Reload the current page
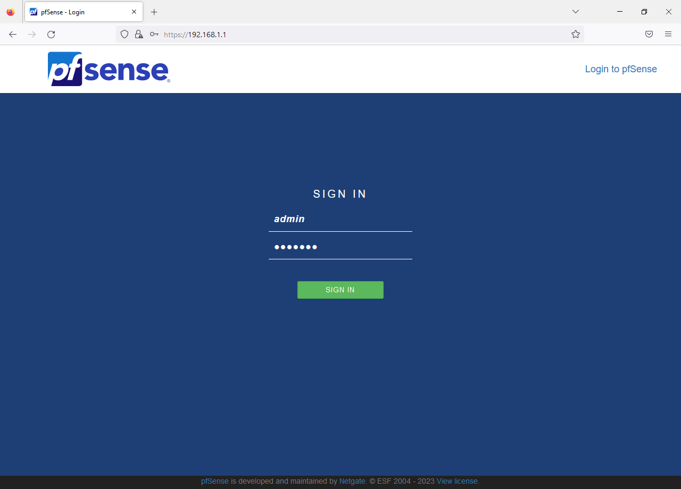The height and width of the screenshot is (489, 681). pyautogui.click(x=51, y=35)
